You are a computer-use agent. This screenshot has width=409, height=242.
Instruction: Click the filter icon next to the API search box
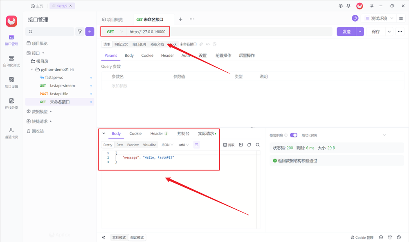(80, 31)
